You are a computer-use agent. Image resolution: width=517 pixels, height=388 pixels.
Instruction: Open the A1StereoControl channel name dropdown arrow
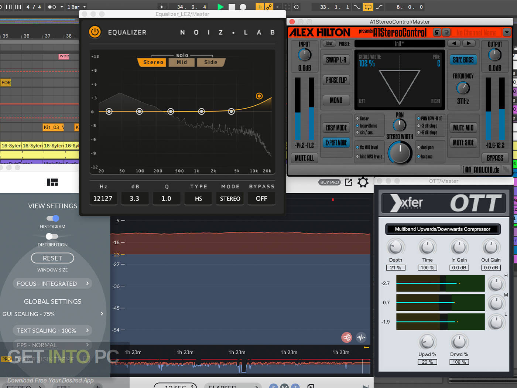pos(507,33)
